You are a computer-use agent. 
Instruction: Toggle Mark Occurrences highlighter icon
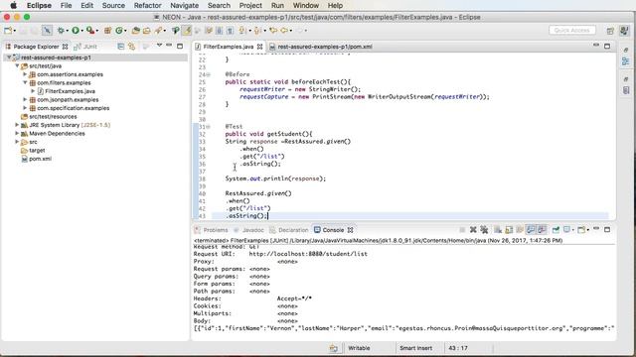coord(187,31)
